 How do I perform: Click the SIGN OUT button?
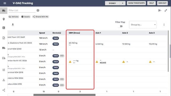click(x=162, y=3)
